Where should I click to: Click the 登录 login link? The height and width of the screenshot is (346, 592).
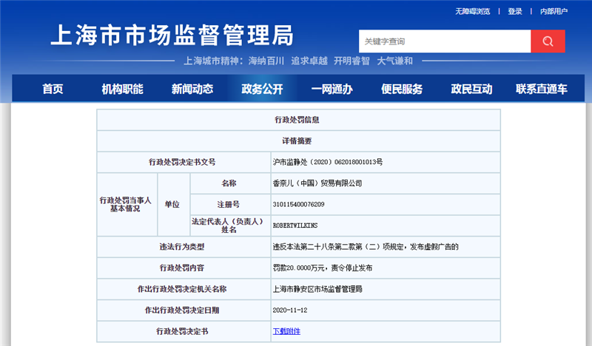[x=515, y=11]
